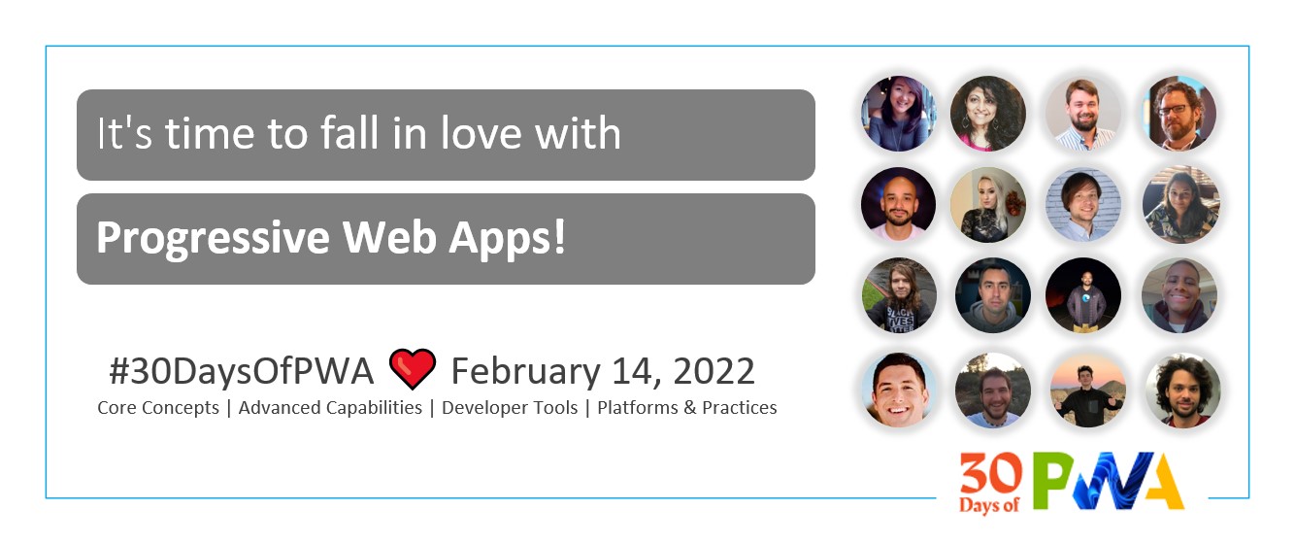This screenshot has width=1295, height=544.
Task: Open avatar of bearded man in light blue shirt
Action: (1083, 114)
